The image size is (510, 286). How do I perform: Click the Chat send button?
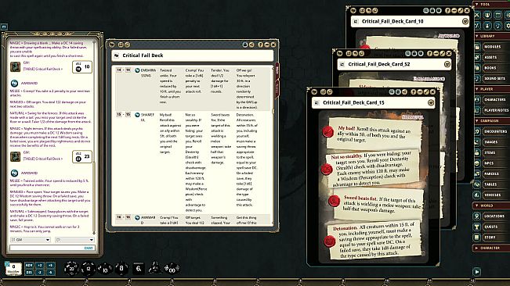(x=89, y=248)
